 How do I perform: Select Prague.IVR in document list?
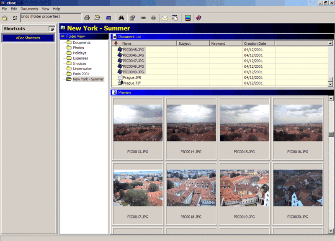click(132, 77)
